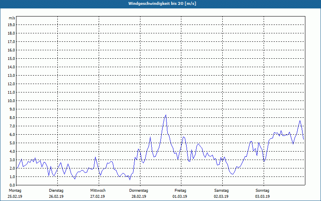Select the 'Samstag' day label
Image resolution: width=321 pixels, height=201 pixels.
pos(221,191)
